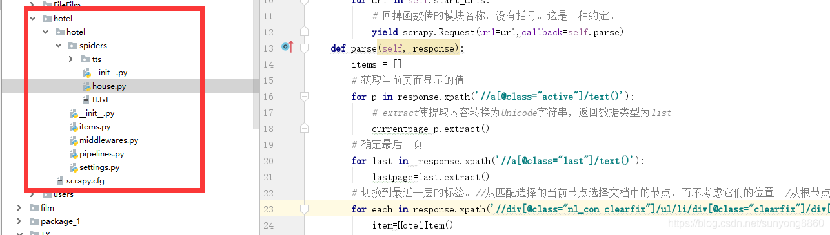Collapse the top-level hotel folder chevron
830x235 pixels.
pyautogui.click(x=33, y=19)
